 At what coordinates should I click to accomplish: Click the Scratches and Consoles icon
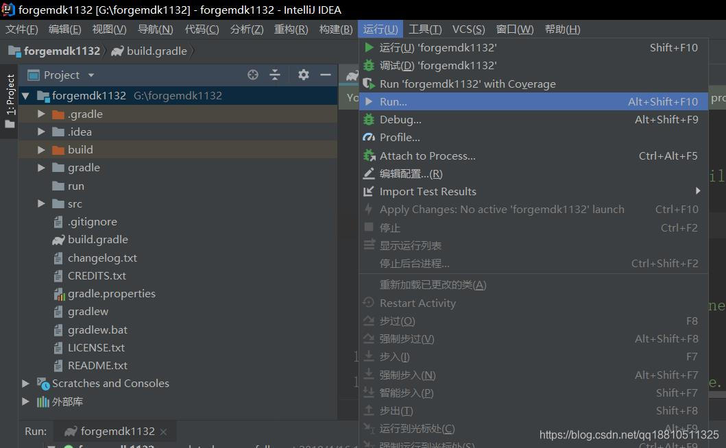(x=43, y=384)
